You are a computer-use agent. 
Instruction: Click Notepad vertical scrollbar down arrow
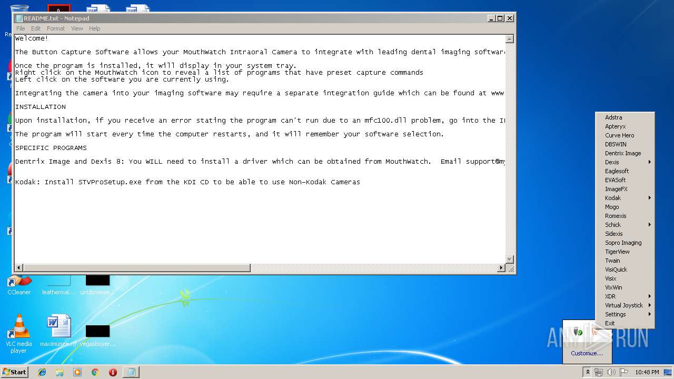pyautogui.click(x=509, y=260)
